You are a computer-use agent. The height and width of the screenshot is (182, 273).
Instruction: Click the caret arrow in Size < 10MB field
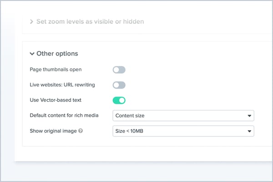249,131
